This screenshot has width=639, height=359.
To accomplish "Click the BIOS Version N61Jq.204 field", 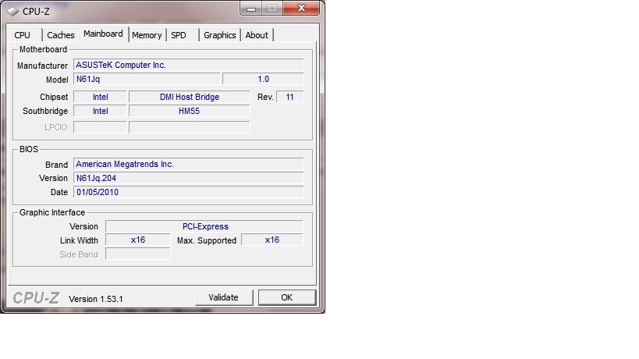I will [x=188, y=178].
